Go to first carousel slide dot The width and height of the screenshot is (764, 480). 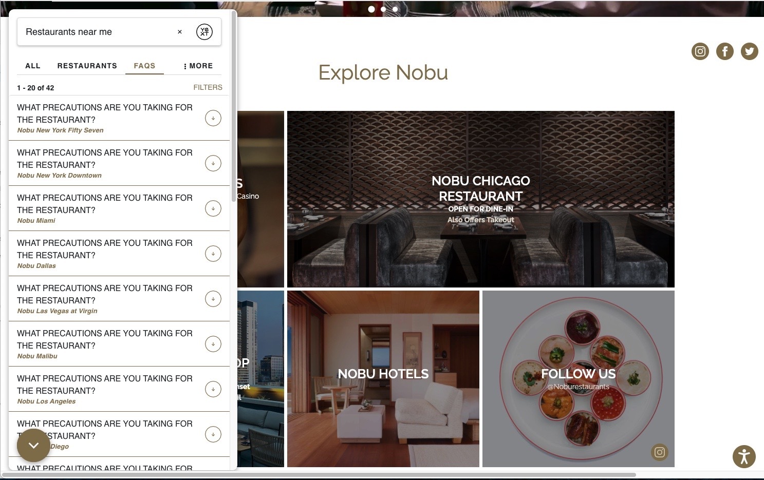(371, 9)
